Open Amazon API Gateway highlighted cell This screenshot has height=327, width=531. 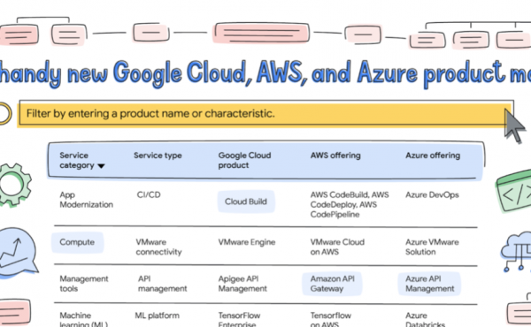[332, 284]
